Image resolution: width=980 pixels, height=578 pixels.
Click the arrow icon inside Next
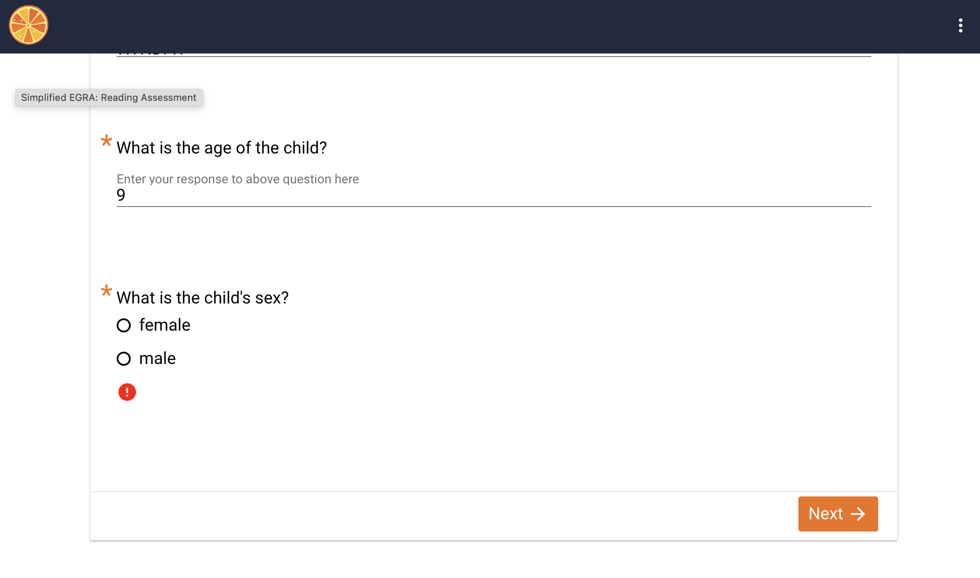tap(858, 514)
